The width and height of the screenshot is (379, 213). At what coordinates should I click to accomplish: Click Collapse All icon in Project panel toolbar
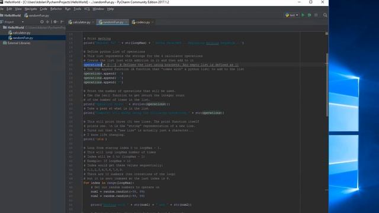tap(47, 22)
